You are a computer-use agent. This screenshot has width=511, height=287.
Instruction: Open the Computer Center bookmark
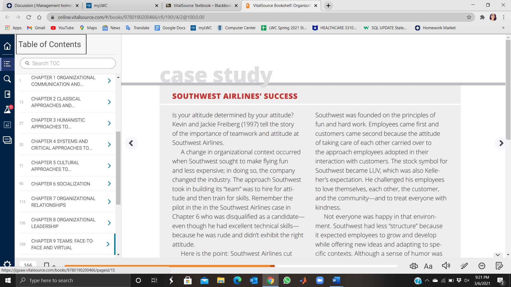236,28
